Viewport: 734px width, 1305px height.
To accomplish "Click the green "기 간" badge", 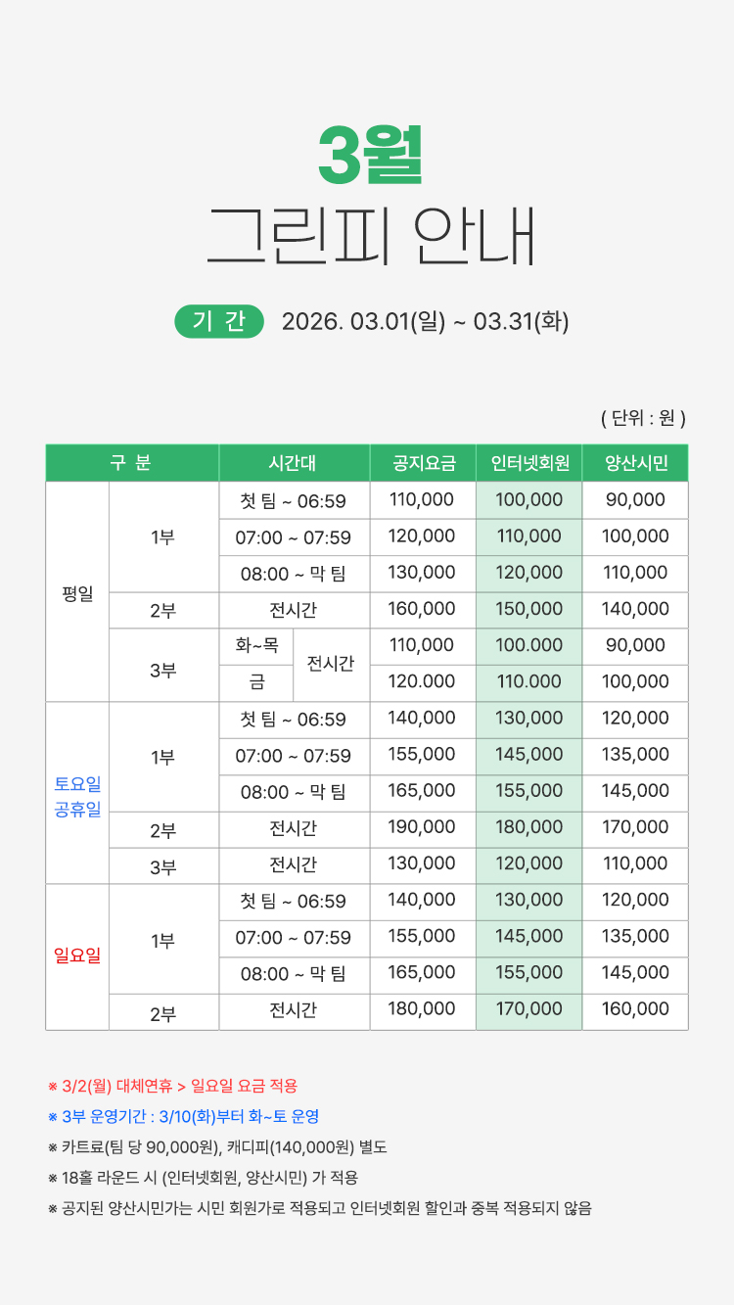I will pos(219,321).
